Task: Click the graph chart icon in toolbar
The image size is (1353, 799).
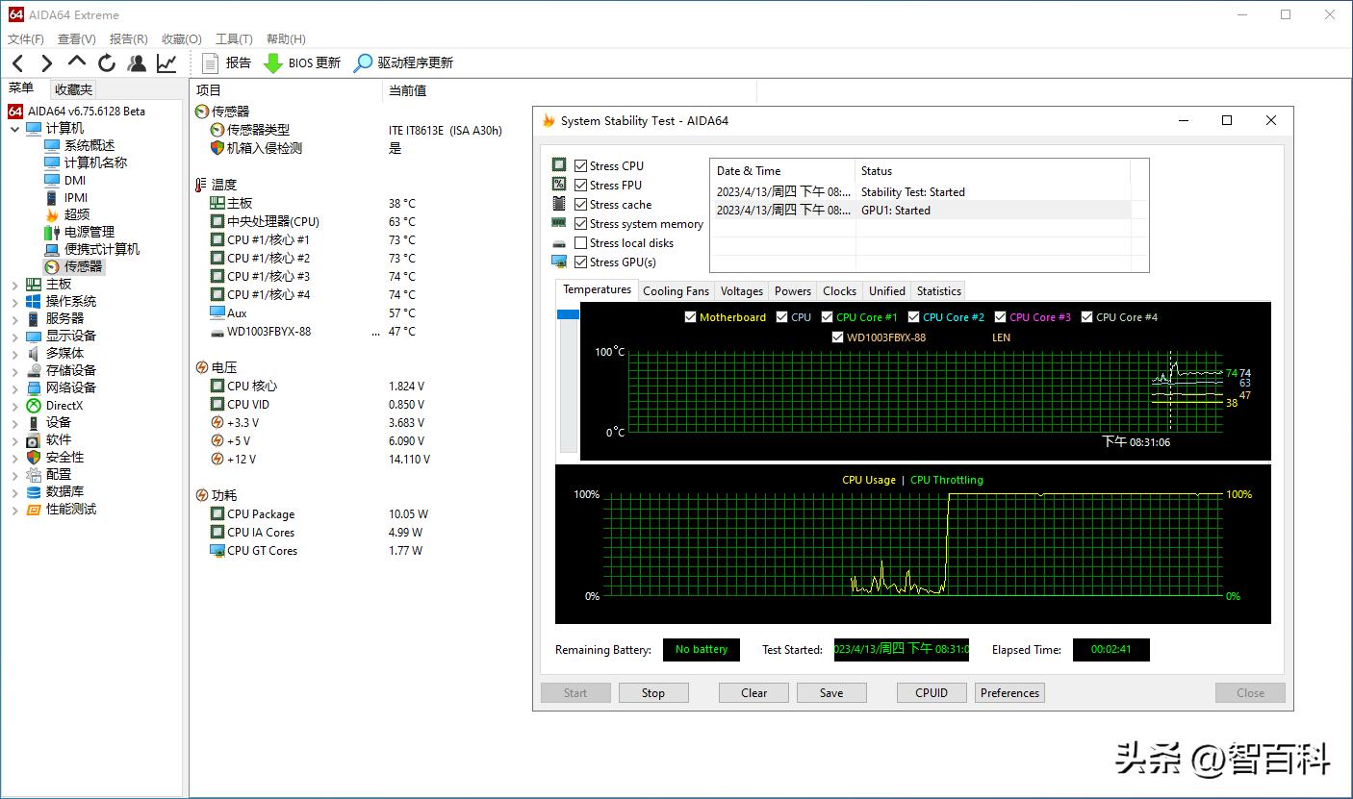Action: (166, 63)
